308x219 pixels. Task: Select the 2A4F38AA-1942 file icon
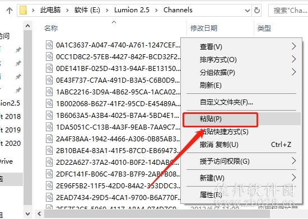point(49,139)
